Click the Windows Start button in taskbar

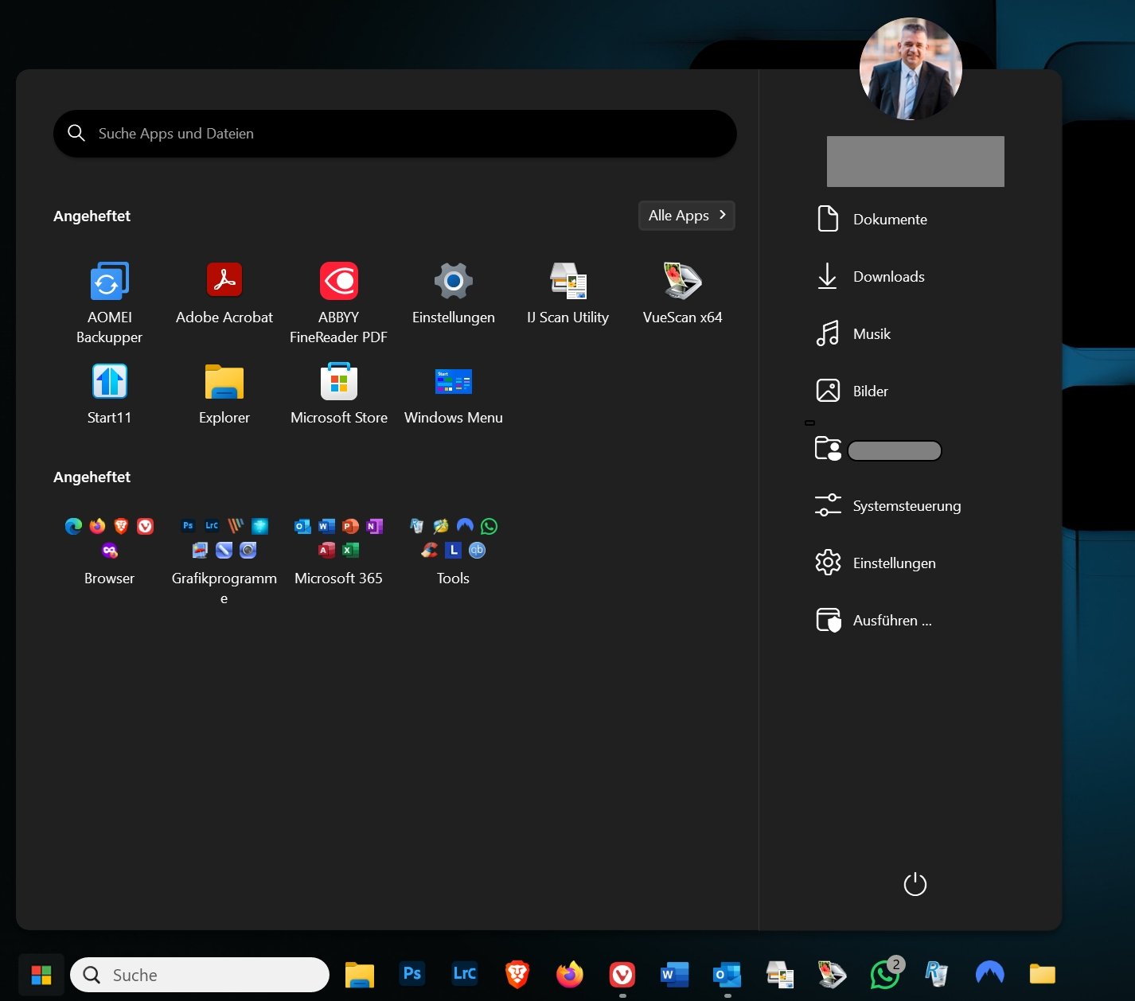(41, 975)
